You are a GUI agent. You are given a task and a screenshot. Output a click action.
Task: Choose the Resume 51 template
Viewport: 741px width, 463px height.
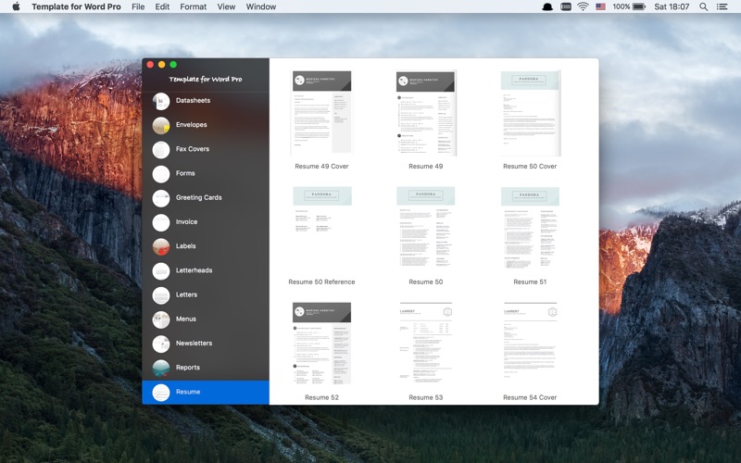(x=530, y=228)
